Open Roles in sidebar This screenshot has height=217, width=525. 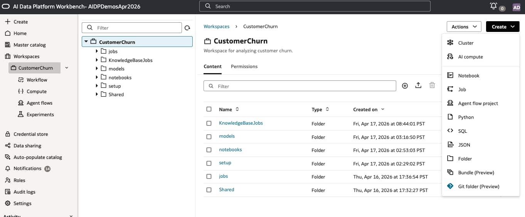[x=19, y=180]
